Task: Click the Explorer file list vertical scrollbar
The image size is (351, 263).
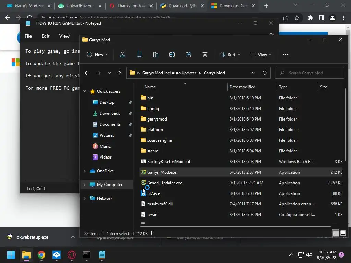Action: coord(346,124)
